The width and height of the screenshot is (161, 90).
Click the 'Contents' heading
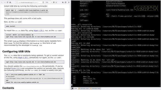[x=8, y=88]
